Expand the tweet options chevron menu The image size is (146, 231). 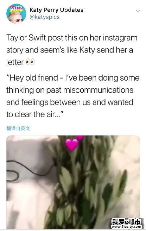(x=138, y=11)
